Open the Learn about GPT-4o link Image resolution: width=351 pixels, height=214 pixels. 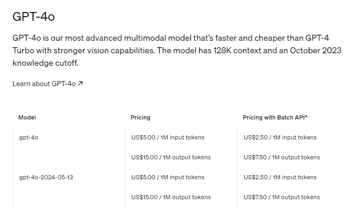44,84
